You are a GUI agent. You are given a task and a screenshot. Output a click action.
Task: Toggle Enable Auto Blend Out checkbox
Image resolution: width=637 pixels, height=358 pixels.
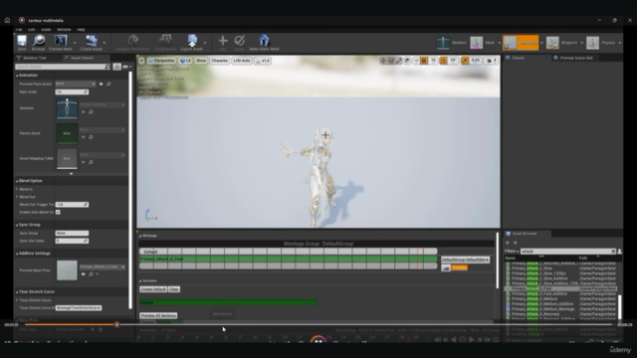(x=58, y=212)
